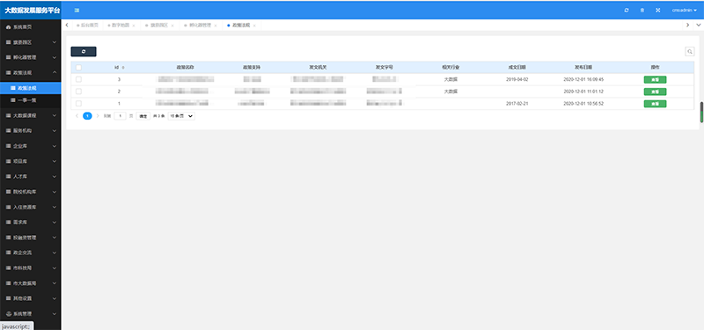The width and height of the screenshot is (704, 330).
Task: Click the 确定 pagination confirm button
Action: tap(143, 116)
